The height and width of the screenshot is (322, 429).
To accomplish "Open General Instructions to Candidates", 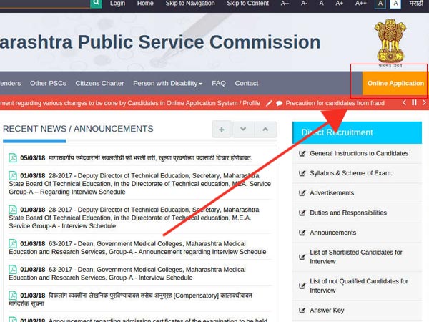I will point(359,153).
